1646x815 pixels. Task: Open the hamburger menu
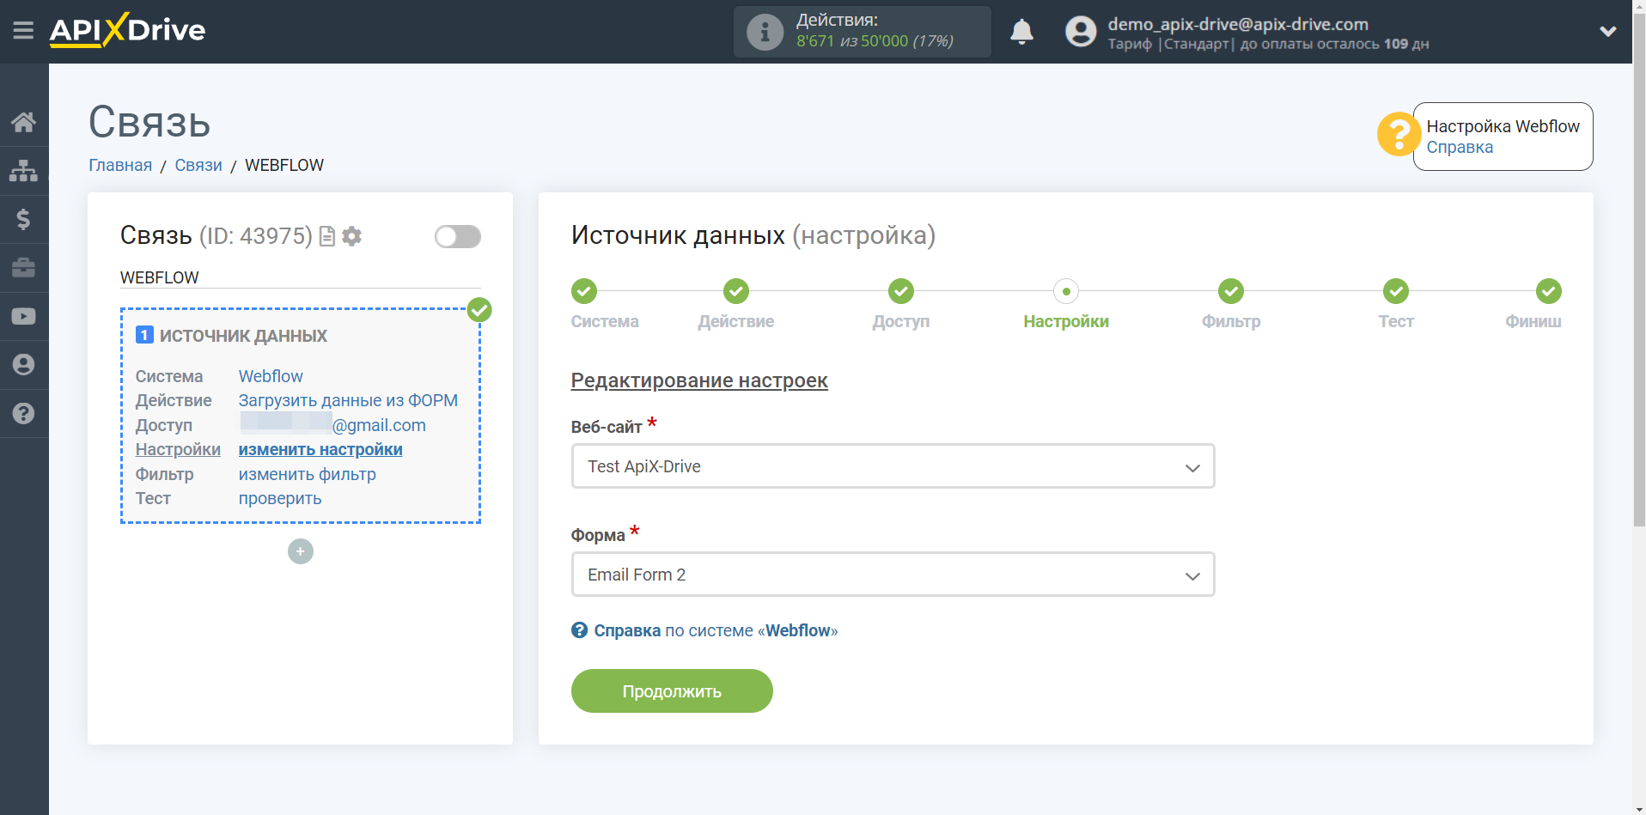tap(23, 31)
